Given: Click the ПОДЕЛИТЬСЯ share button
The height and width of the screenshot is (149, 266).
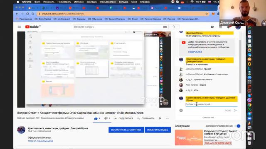Looking at the screenshot, I should click(x=124, y=119).
